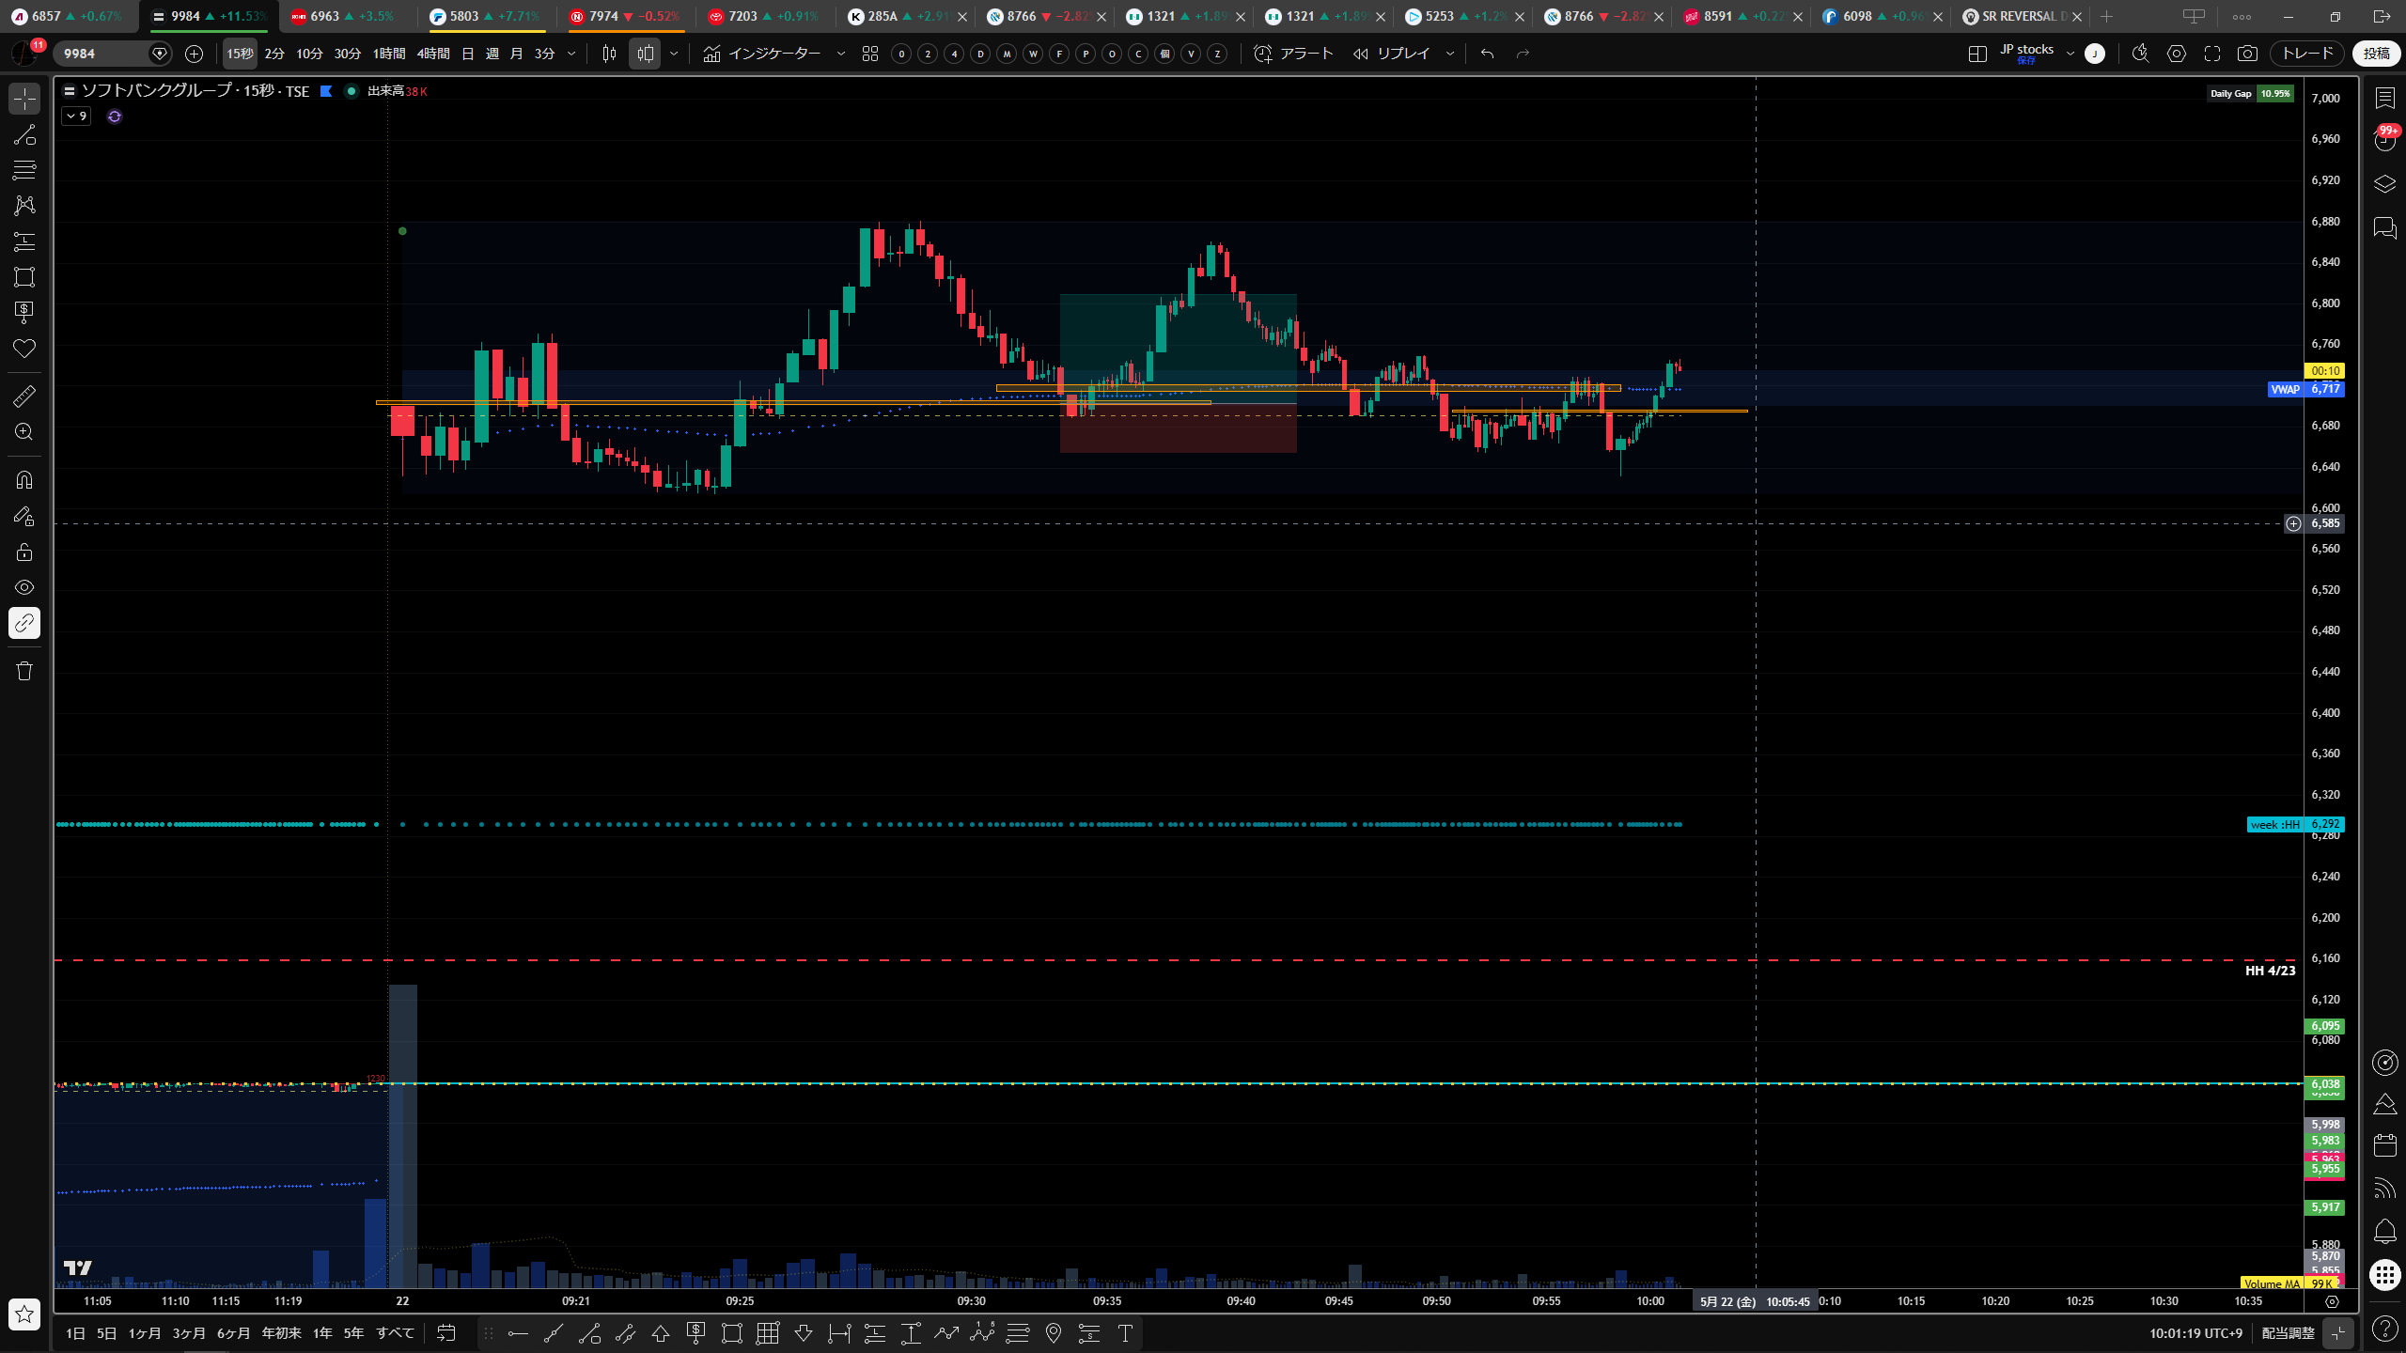This screenshot has width=2406, height=1353.
Task: Take a chart snapshot with camera icon
Action: (2247, 54)
